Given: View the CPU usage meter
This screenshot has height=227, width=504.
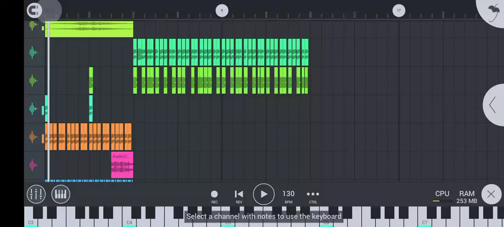Looking at the screenshot, I should 442,197.
